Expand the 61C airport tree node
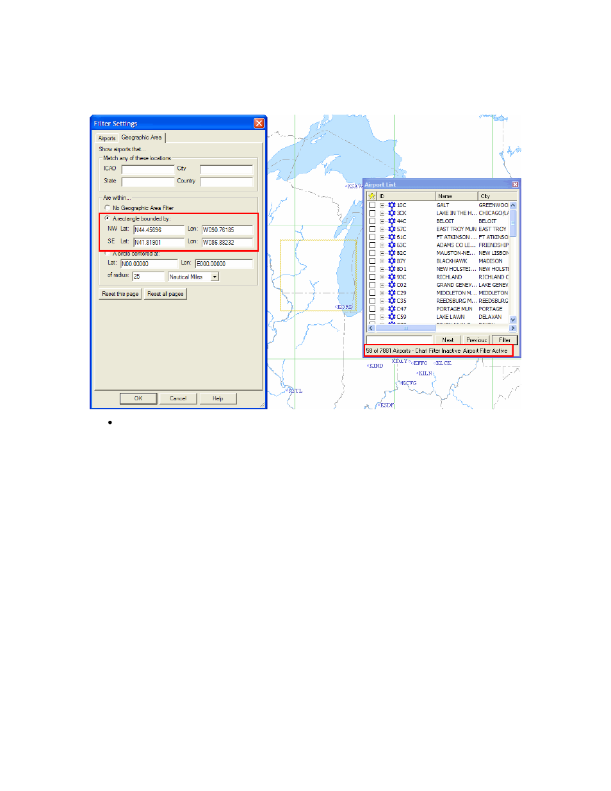This screenshot has height=791, width=611. (382, 237)
